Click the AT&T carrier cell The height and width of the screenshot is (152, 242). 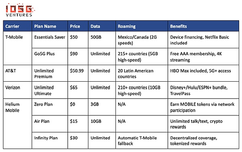click(17, 73)
